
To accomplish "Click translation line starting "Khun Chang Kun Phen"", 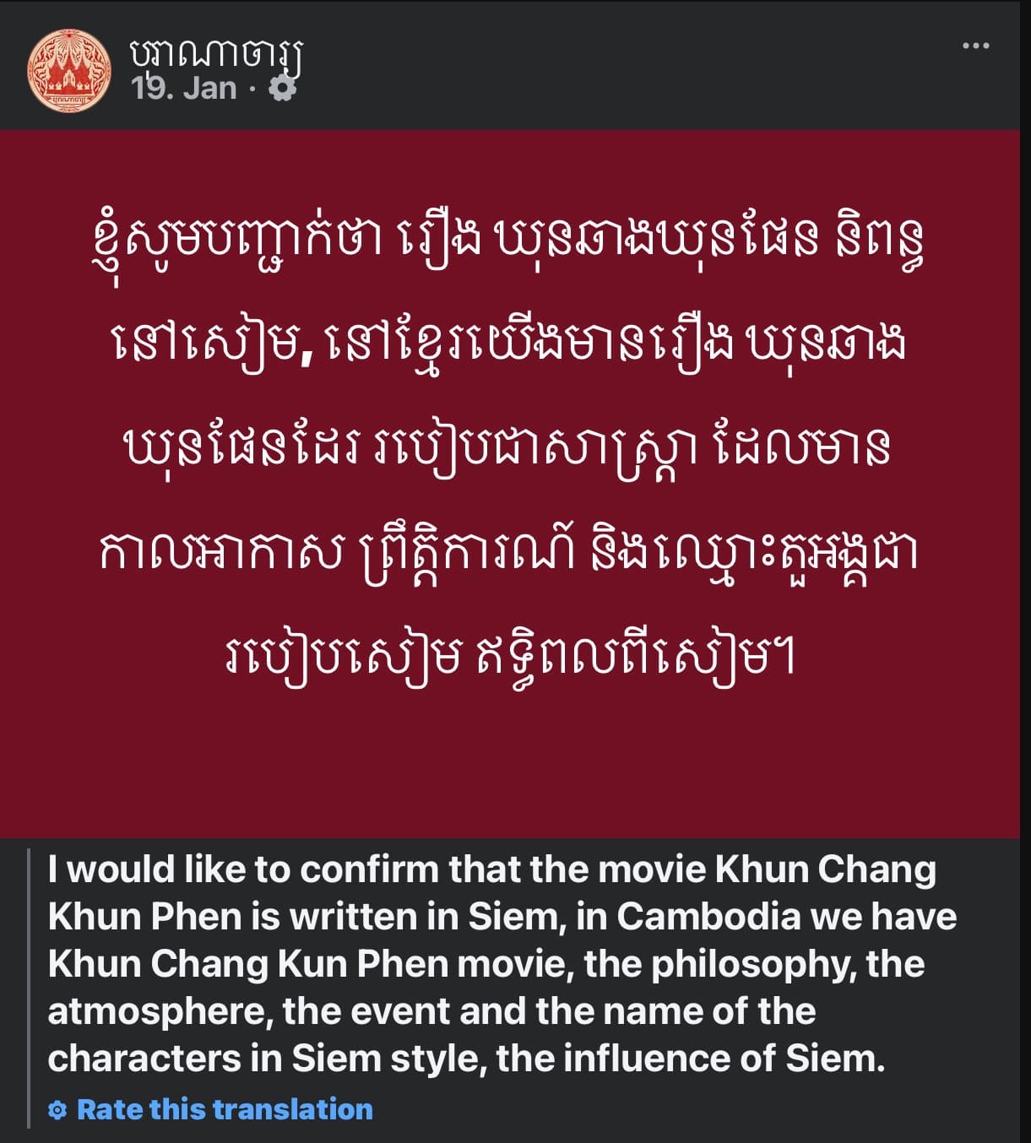I will (486, 964).
